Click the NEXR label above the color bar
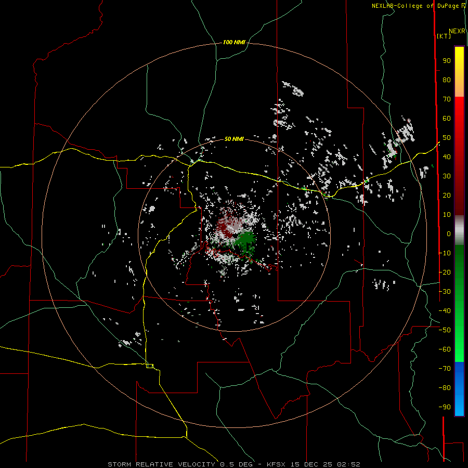The height and width of the screenshot is (468, 468). point(457,31)
